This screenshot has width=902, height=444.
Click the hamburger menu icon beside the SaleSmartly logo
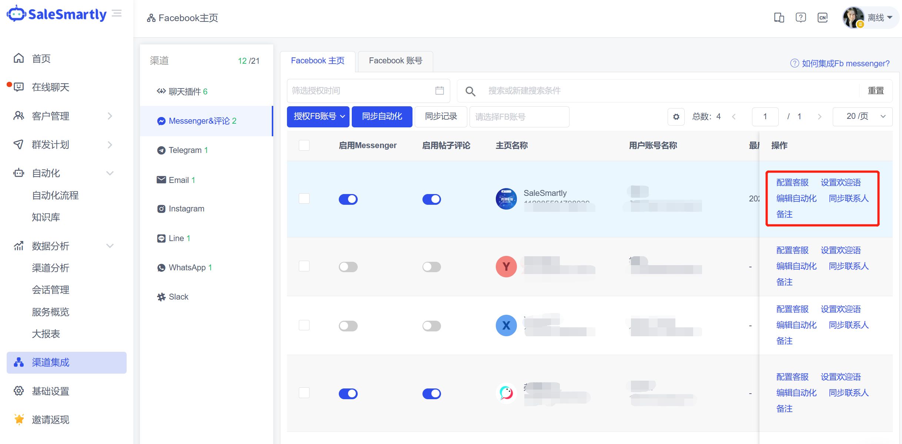pyautogui.click(x=117, y=14)
